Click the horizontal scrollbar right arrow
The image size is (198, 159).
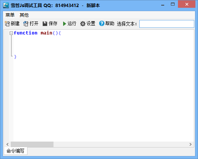point(191,144)
